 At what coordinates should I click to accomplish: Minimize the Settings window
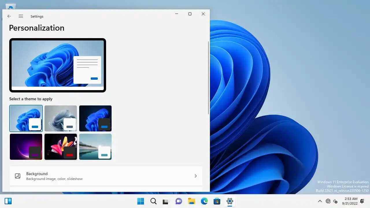(x=177, y=14)
